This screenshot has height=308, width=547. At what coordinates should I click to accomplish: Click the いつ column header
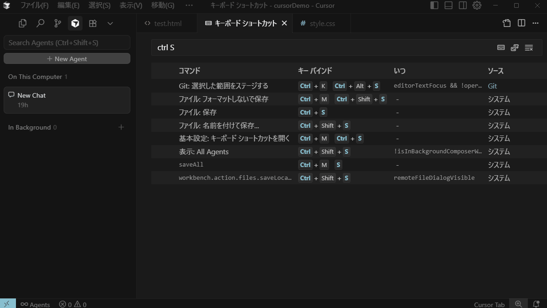pos(400,71)
